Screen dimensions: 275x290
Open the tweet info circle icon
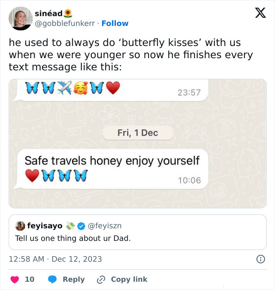260,259
